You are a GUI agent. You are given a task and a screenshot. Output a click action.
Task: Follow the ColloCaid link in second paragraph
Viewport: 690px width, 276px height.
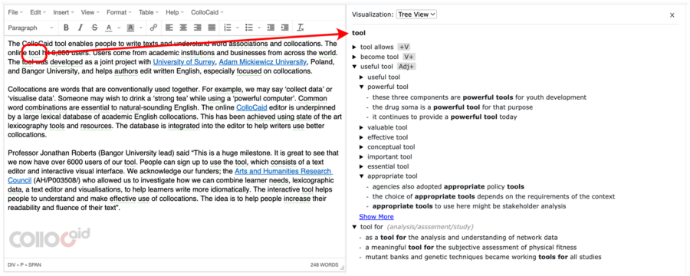(251, 107)
